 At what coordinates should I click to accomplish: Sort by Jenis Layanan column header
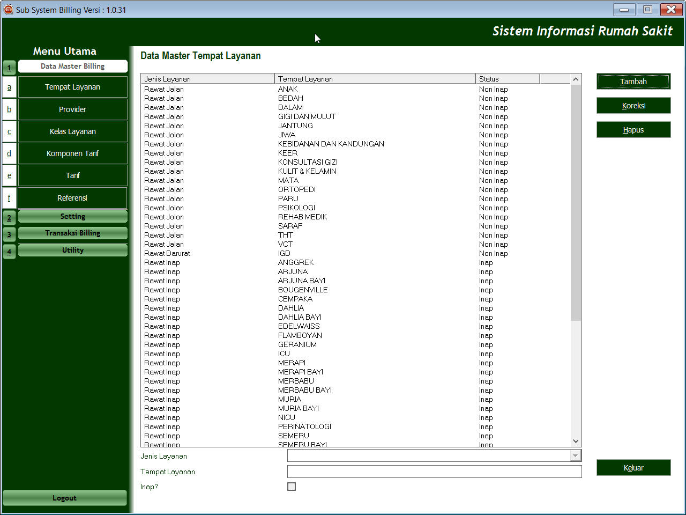[x=207, y=79]
